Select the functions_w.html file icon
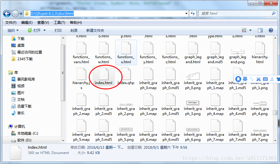Image resolution: width=280 pixels, height=164 pixels. 104,48
